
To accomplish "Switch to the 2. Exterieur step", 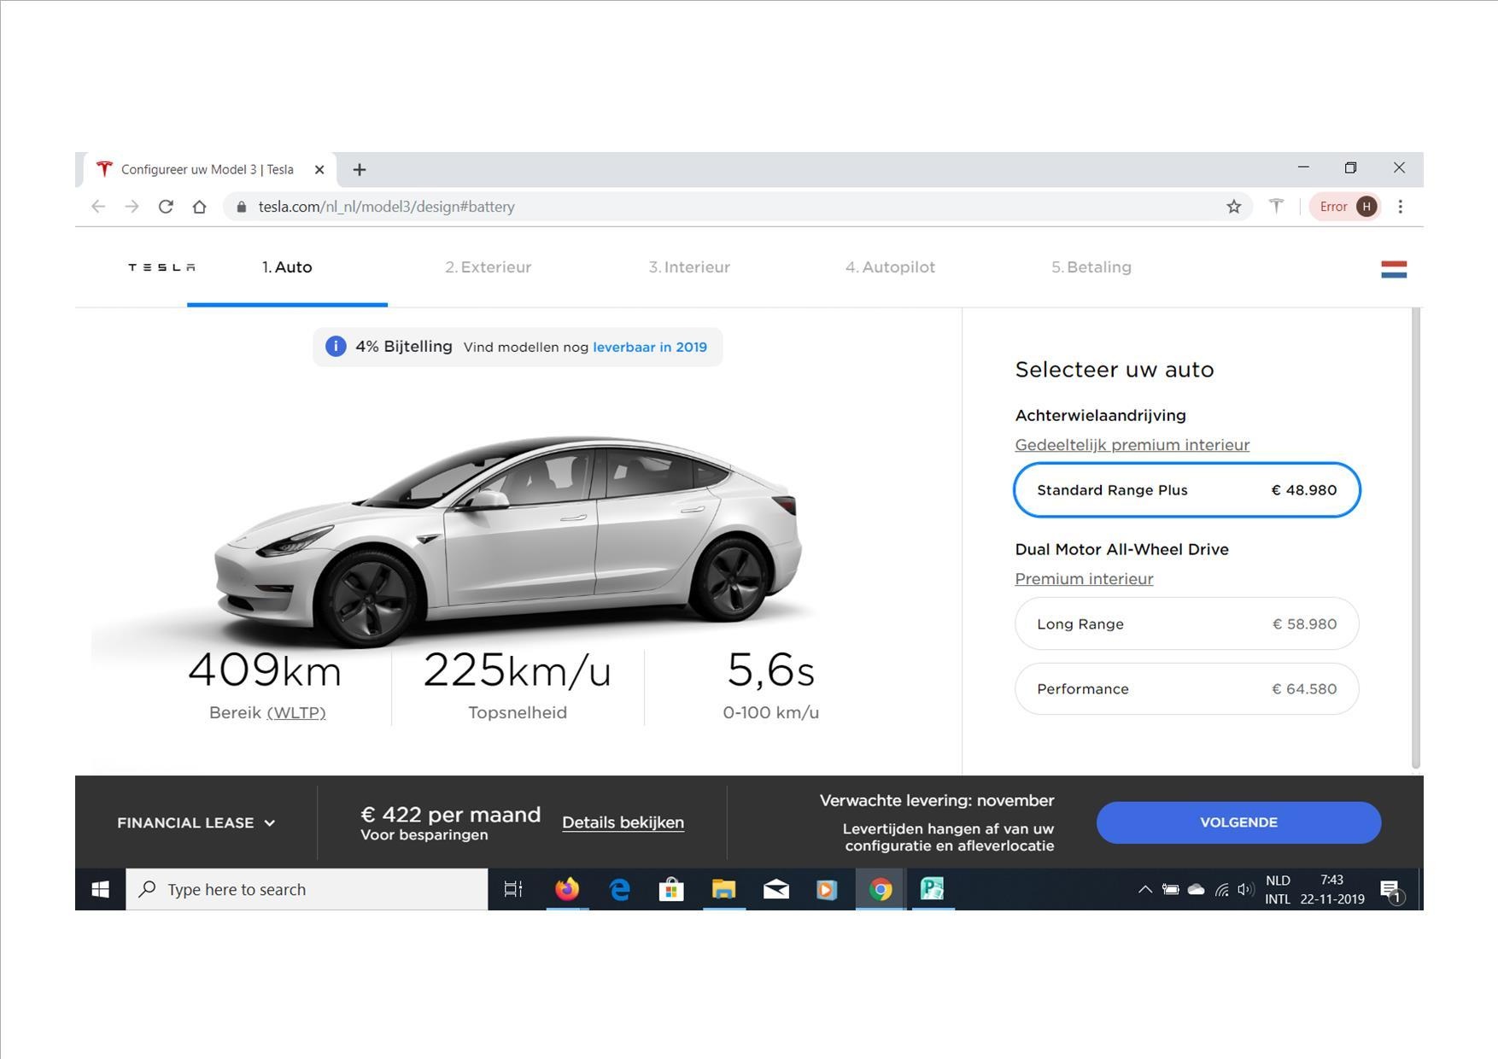I will point(489,267).
